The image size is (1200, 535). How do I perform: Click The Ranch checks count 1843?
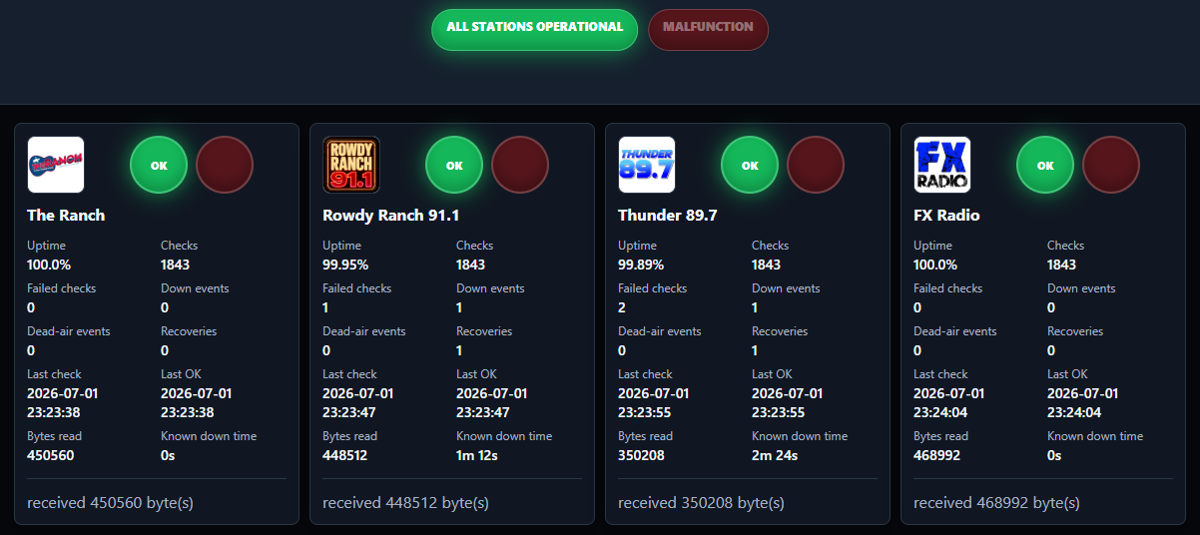[176, 265]
